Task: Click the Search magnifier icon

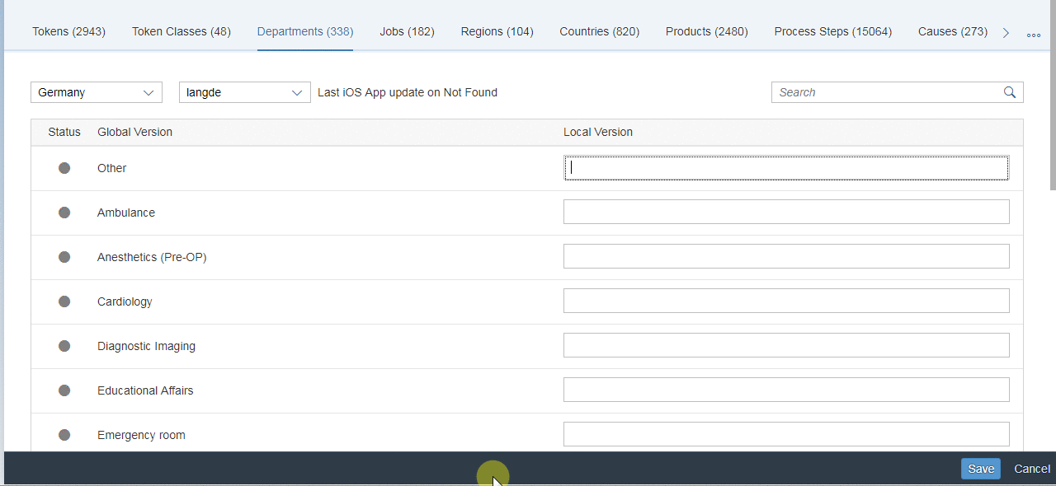Action: coord(1009,92)
